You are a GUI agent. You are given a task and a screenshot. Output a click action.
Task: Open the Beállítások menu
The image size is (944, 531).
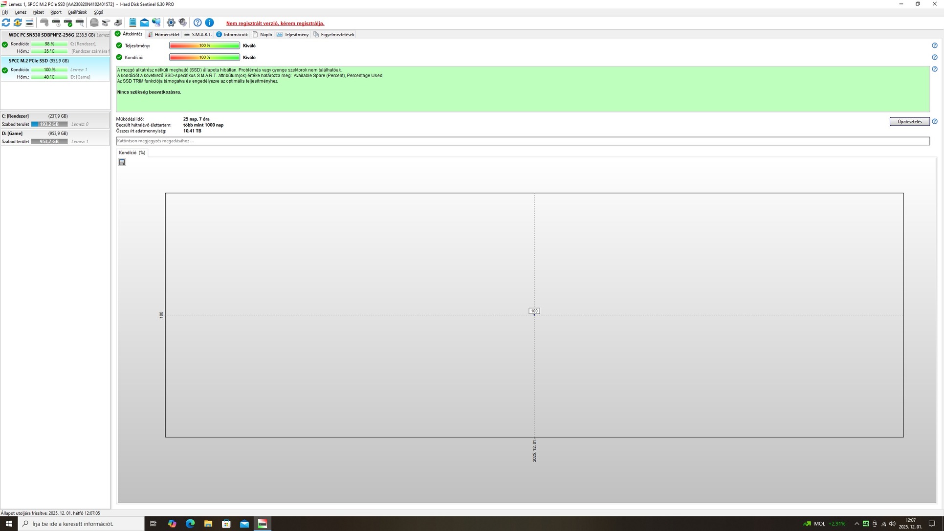(x=77, y=12)
